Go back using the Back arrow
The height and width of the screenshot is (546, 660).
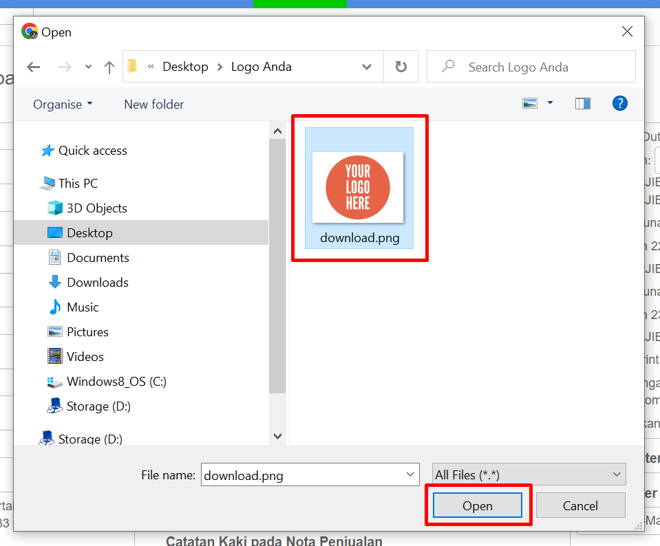[x=33, y=67]
